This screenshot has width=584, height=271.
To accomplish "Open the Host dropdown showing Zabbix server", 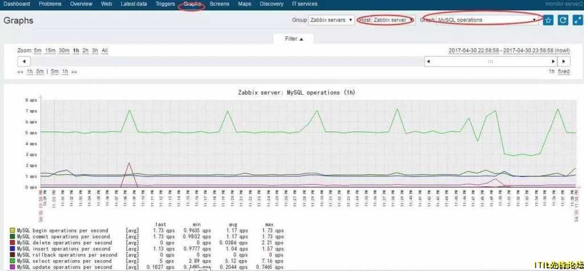I will 393,20.
